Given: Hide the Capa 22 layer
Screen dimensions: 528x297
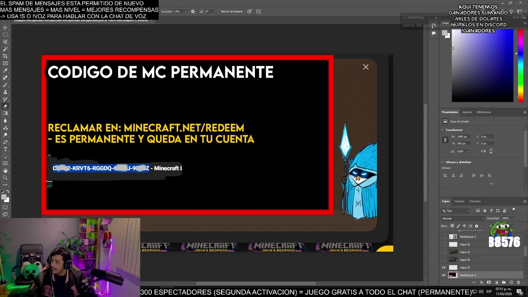Looking at the screenshot, I should point(443,267).
